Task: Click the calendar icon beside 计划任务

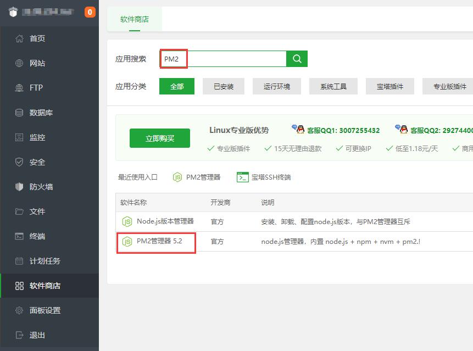Action: point(19,261)
